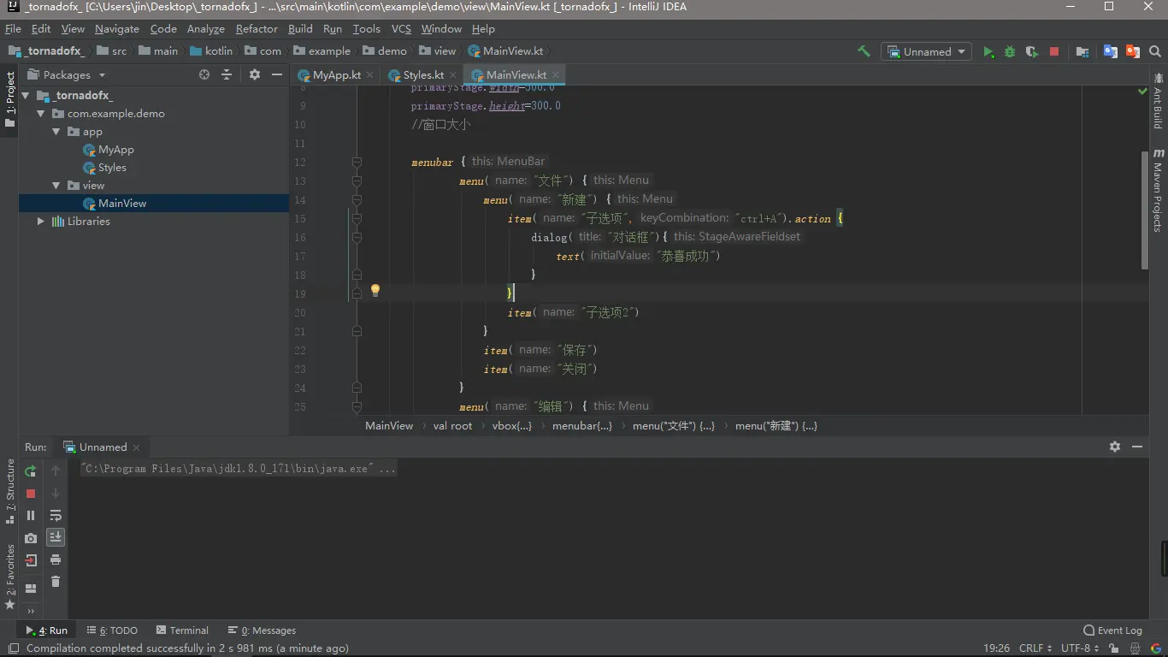Toggle the Ant Build side panel
This screenshot has width=1168, height=657.
point(1158,104)
